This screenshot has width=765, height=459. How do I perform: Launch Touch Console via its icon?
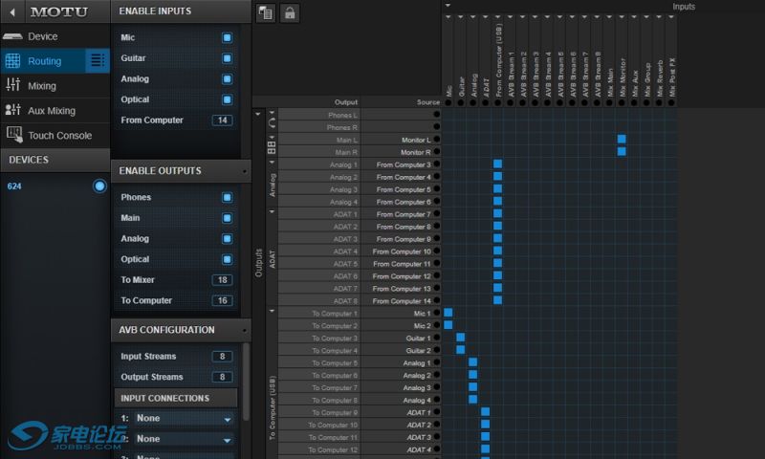13,135
